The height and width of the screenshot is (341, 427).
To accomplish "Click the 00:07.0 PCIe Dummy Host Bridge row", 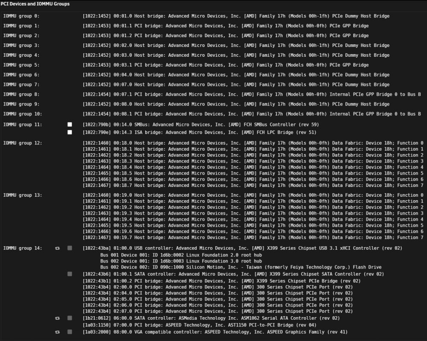I will 236,85.
